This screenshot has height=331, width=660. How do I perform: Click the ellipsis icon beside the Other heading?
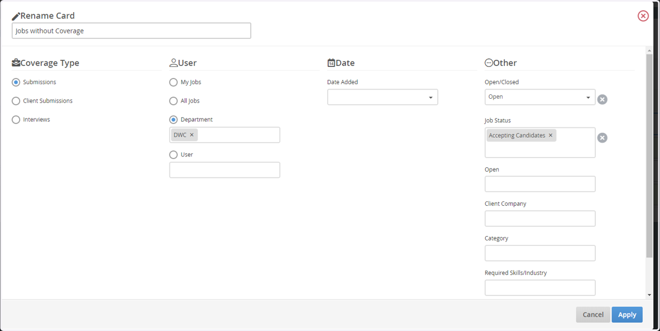(x=489, y=63)
